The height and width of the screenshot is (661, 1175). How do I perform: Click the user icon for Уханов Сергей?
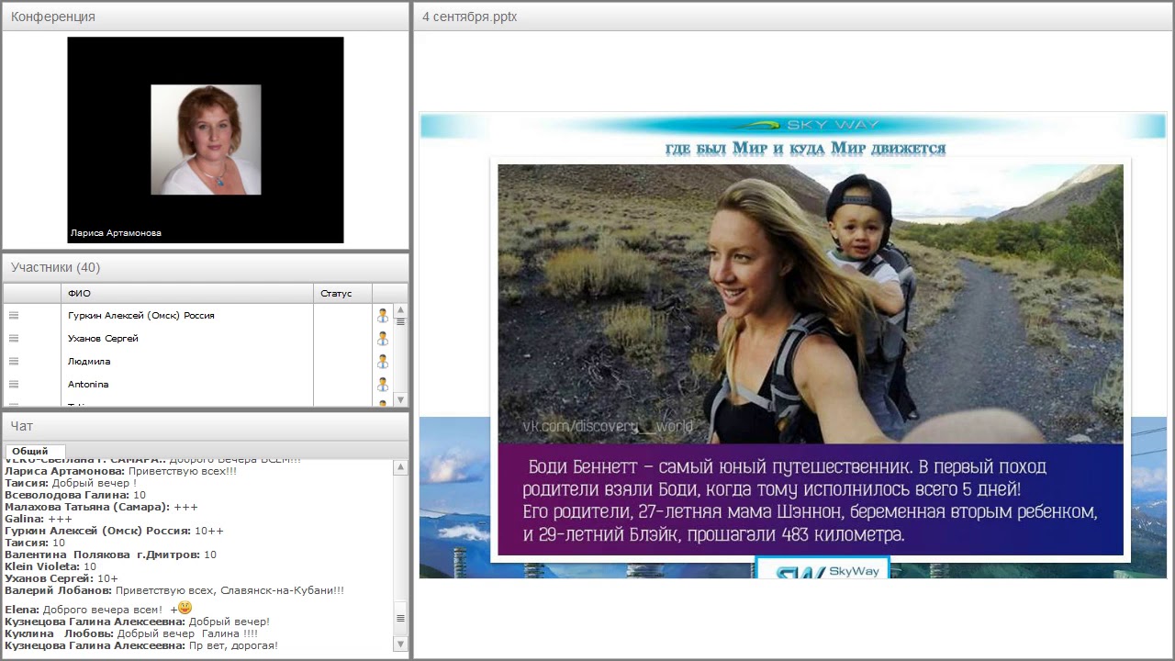click(x=383, y=338)
